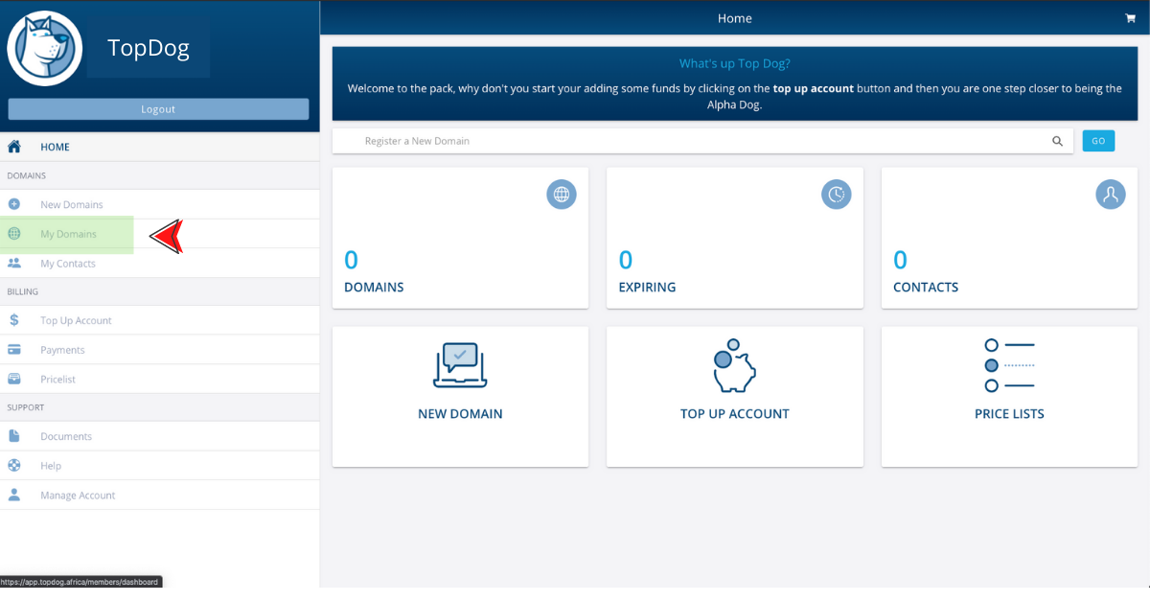Click the TOP UP ACCOUNT card label
1150x602 pixels.
[735, 414]
